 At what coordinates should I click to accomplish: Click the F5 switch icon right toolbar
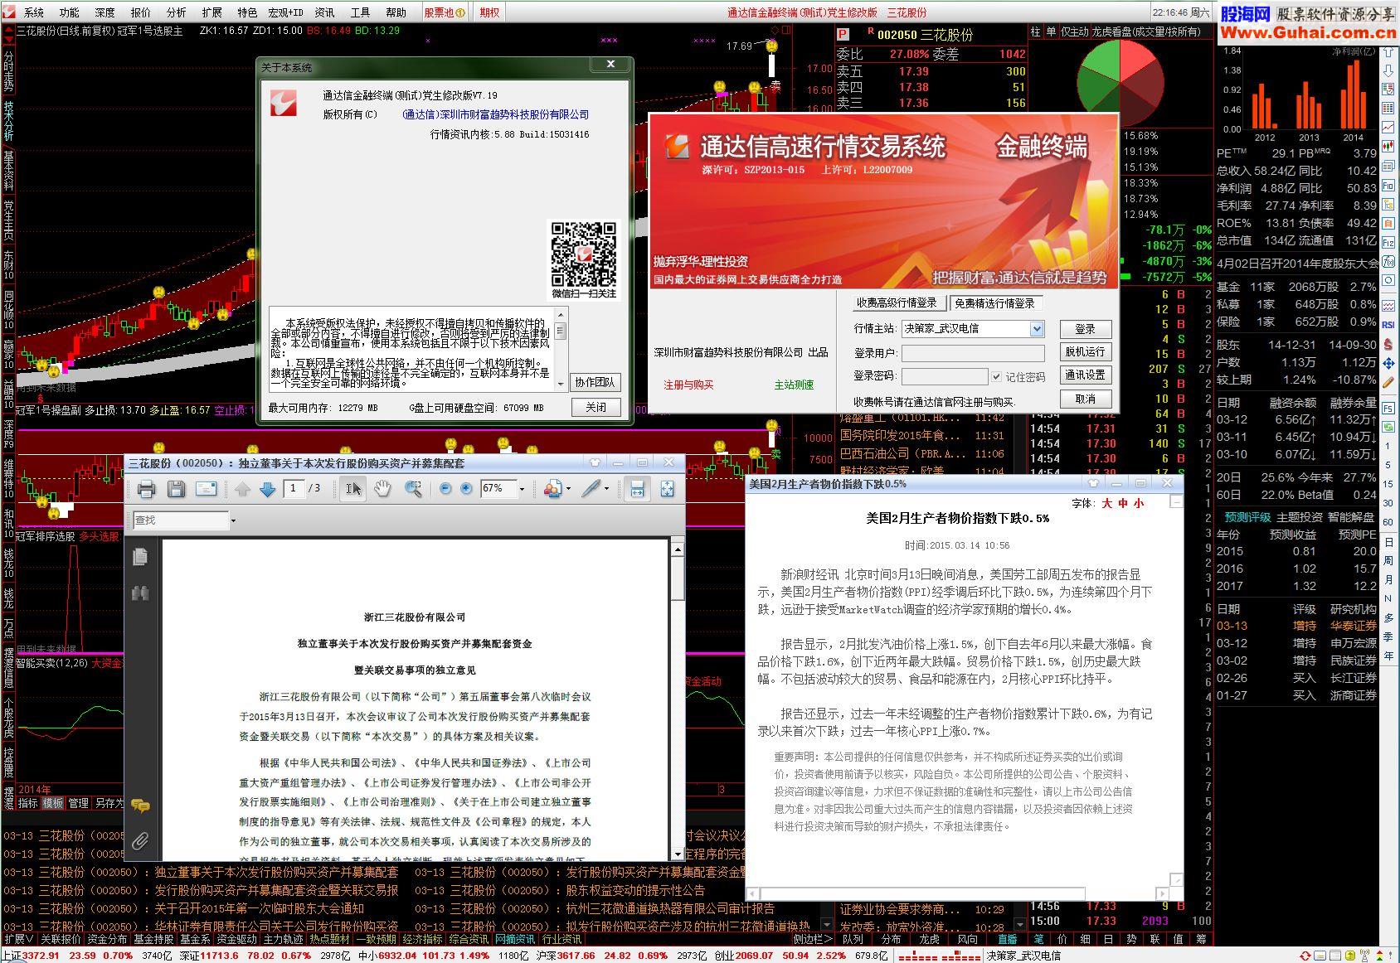1388,409
